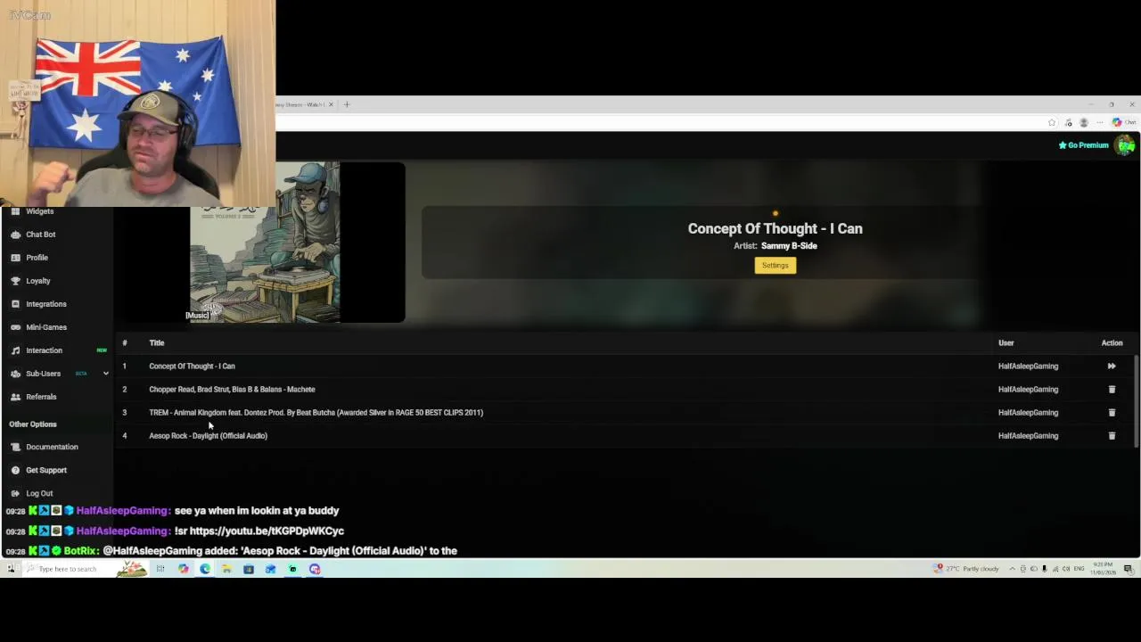The height and width of the screenshot is (642, 1141).
Task: Click the video player album thumbnail
Action: (265, 243)
